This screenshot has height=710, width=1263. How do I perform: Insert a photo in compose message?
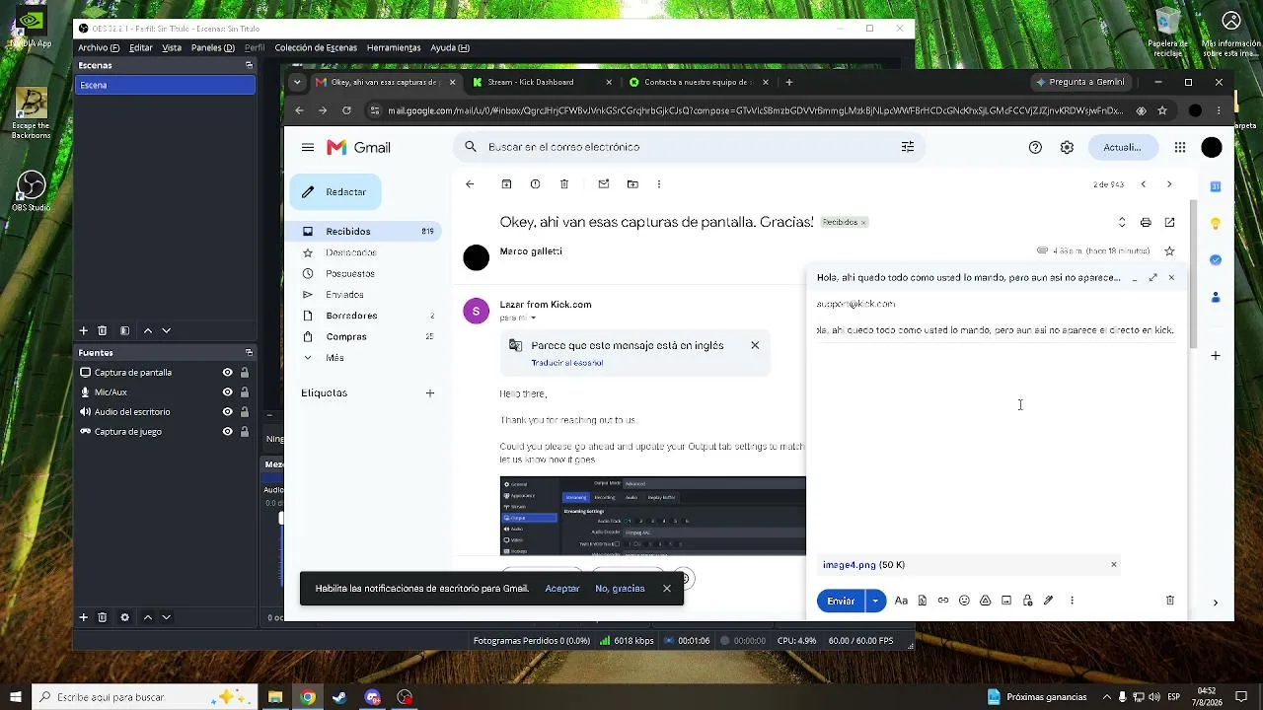coord(1006,601)
